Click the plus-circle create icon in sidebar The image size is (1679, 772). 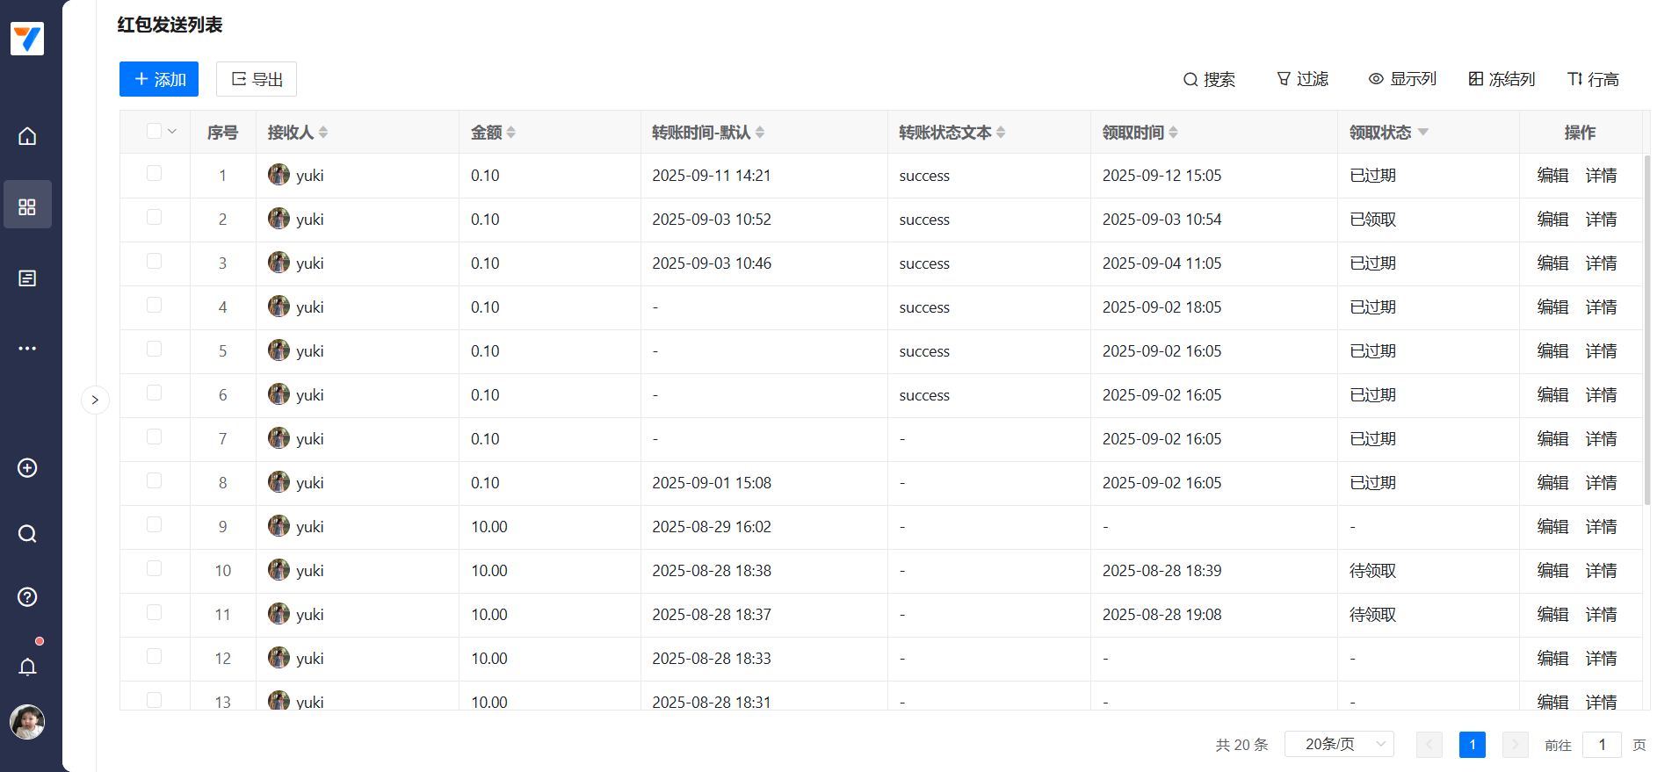pos(27,468)
